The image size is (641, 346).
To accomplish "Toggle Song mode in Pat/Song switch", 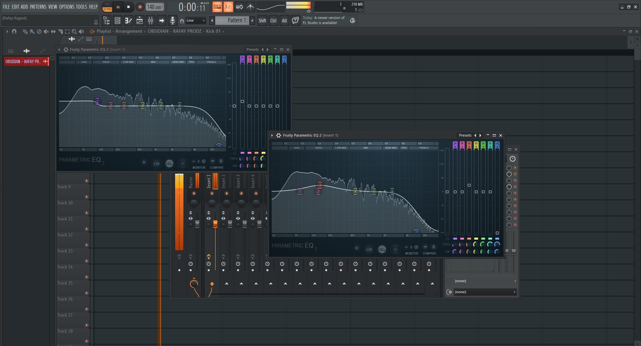I will click(x=107, y=9).
